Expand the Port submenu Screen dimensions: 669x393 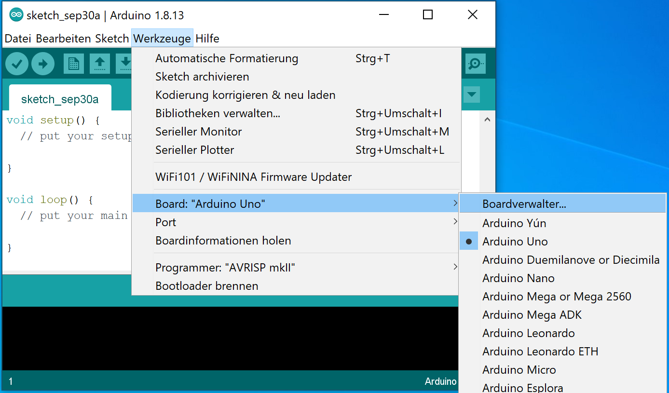[x=296, y=222]
